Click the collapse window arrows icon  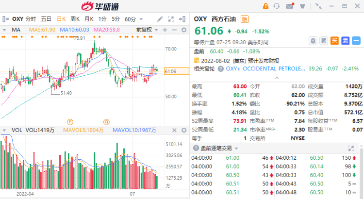point(318,6)
